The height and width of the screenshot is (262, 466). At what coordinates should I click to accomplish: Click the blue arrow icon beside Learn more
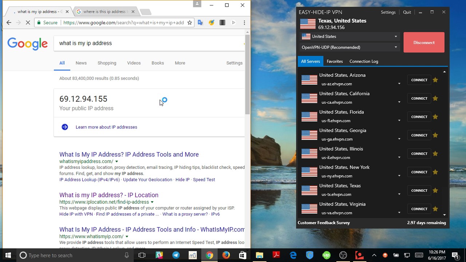[65, 127]
